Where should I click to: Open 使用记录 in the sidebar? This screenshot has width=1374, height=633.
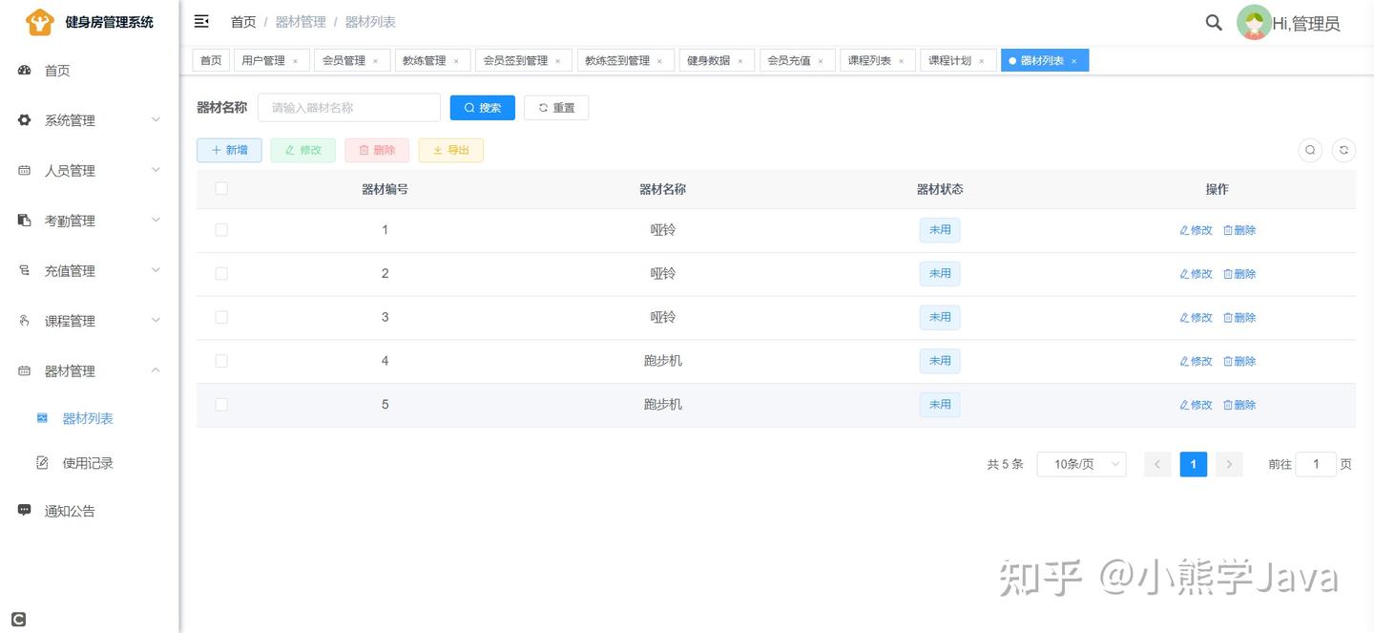[88, 463]
